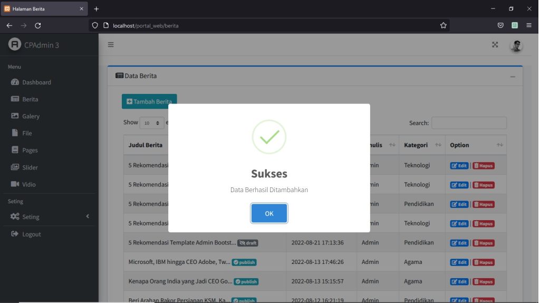Click OK in the Sukses dialog
This screenshot has width=540, height=303.
(x=269, y=213)
